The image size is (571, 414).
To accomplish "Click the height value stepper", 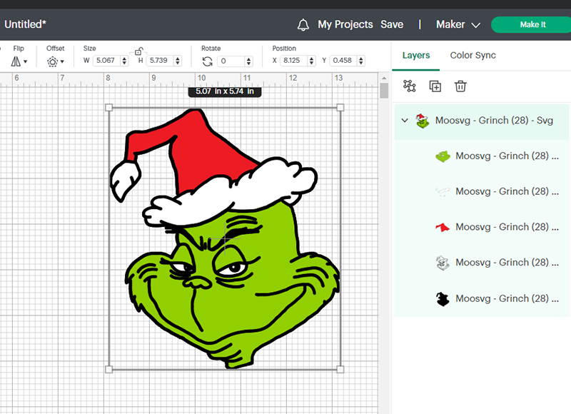I will tap(178, 61).
